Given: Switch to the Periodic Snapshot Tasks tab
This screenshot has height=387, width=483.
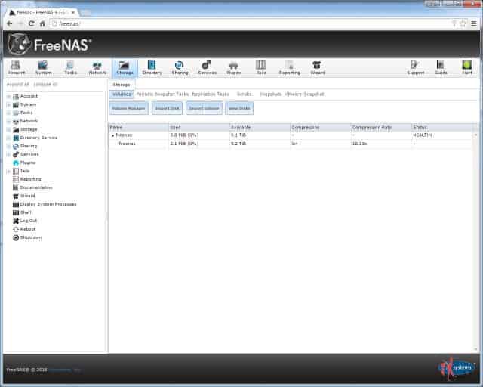Looking at the screenshot, I should pyautogui.click(x=162, y=94).
